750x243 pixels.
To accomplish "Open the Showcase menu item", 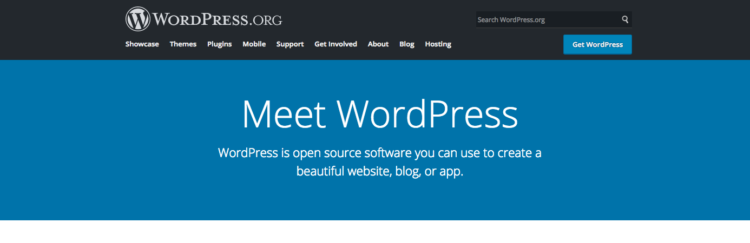I will point(142,44).
